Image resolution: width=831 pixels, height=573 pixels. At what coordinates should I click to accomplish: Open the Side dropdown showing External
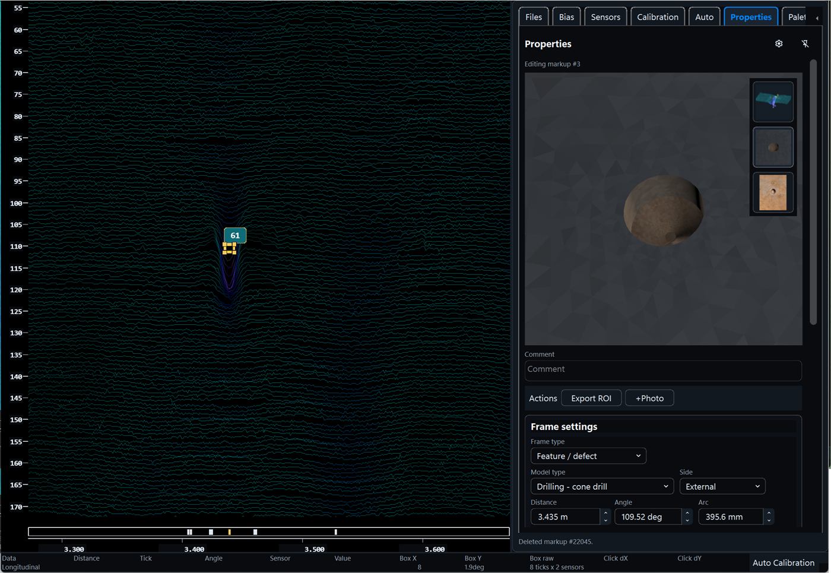coord(722,486)
